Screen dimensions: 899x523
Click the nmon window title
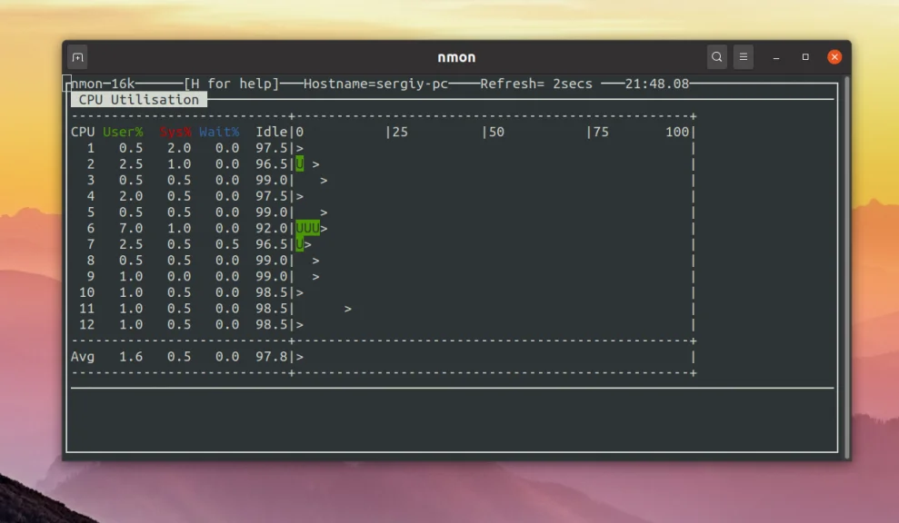(456, 57)
